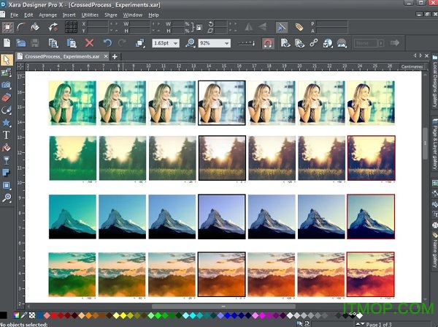
Task: Click the plus new tab button
Action: tap(115, 56)
